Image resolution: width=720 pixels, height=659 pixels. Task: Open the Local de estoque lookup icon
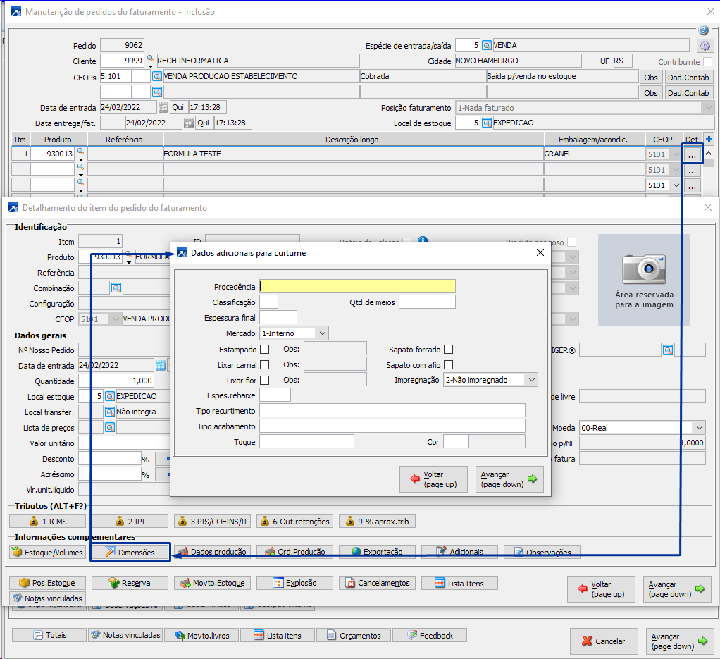click(486, 123)
